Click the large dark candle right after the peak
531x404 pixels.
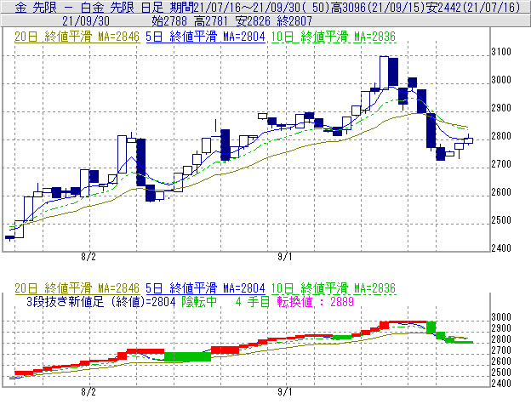[x=393, y=71]
